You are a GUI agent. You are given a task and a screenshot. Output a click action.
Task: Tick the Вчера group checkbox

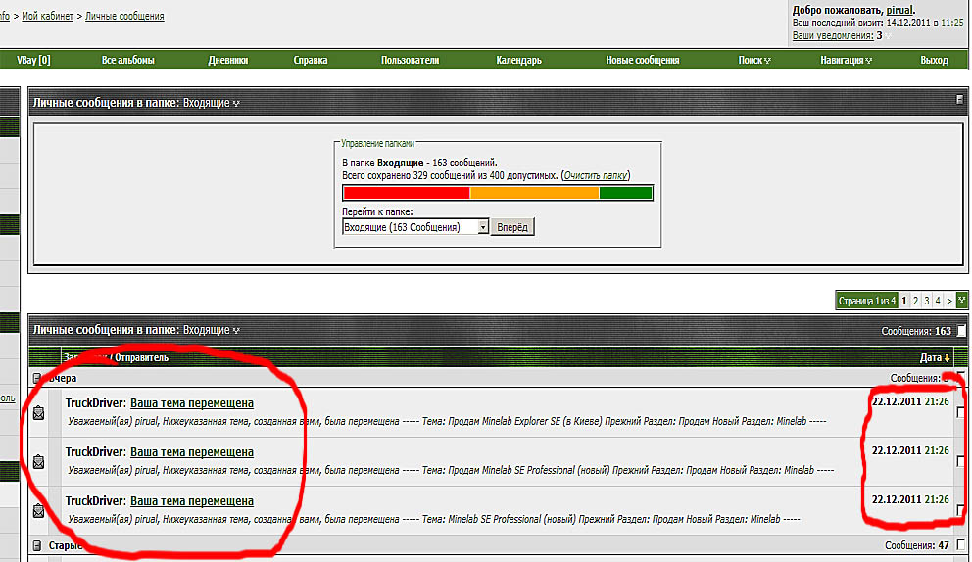961,377
